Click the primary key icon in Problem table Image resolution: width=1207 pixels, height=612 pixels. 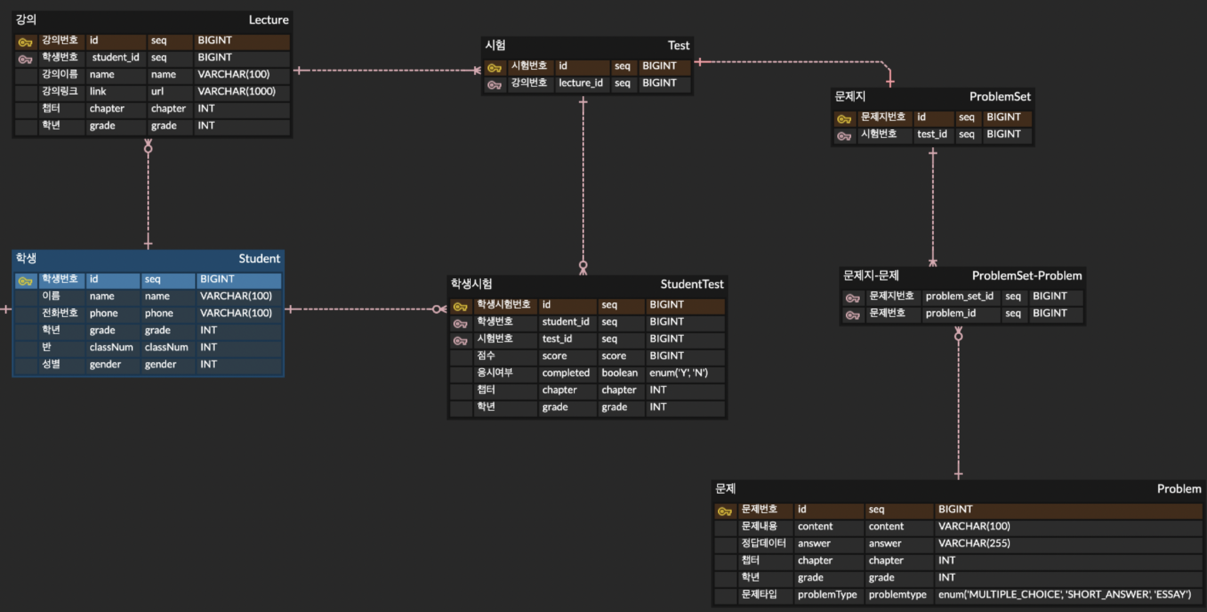point(725,511)
